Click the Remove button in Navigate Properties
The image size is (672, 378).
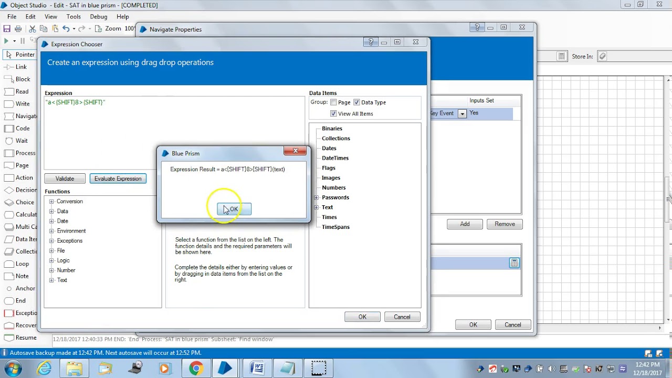click(505, 224)
